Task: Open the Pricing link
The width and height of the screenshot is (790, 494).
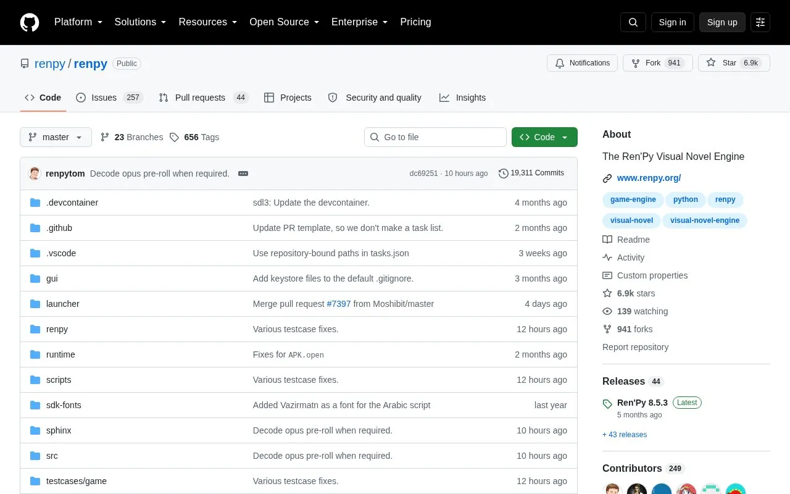Action: click(415, 22)
